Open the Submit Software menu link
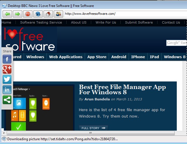The image size is (187, 144). click(139, 22)
